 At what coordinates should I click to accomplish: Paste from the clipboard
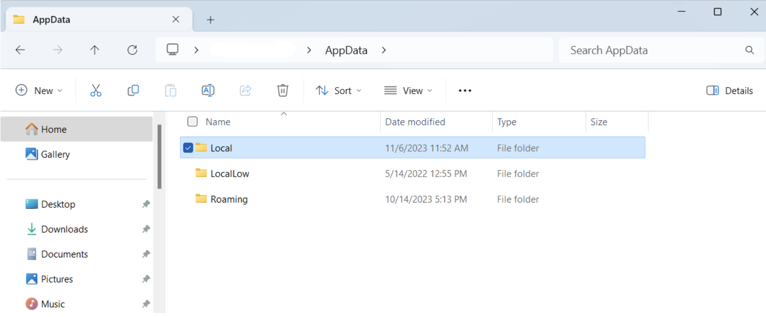pos(170,90)
